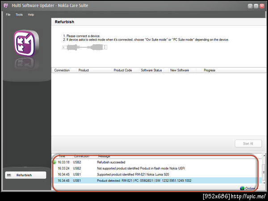Click the log panel scrollbar thumb

pyautogui.click(x=264, y=172)
